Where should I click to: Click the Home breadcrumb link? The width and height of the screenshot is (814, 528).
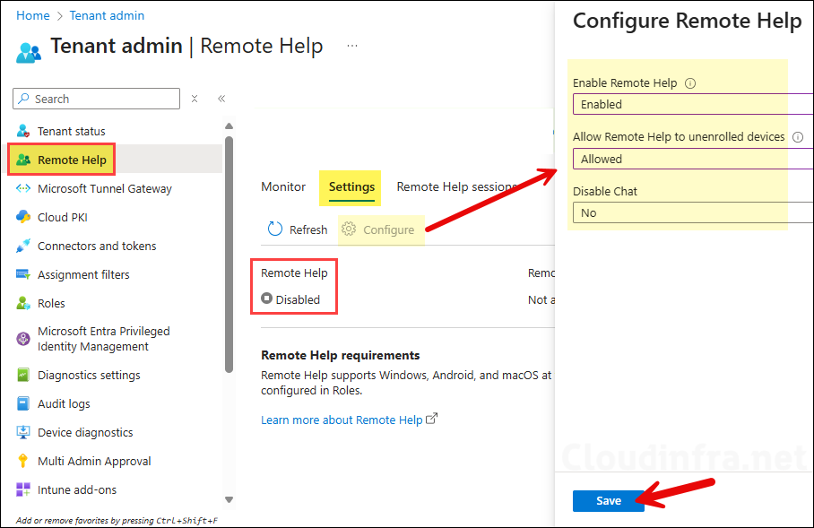click(x=33, y=15)
